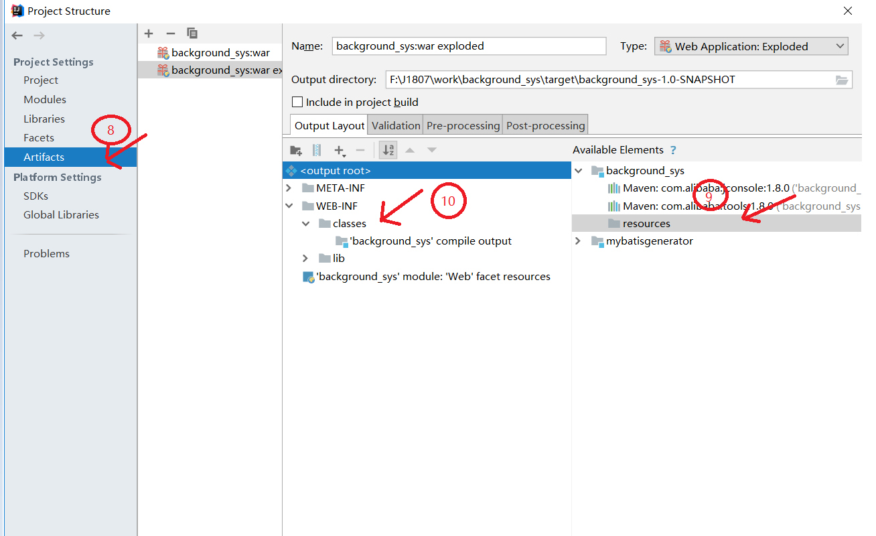The width and height of the screenshot is (876, 536).
Task: Click the create new directory icon
Action: tap(296, 150)
